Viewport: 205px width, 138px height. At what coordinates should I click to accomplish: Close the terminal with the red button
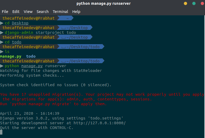[202, 3]
